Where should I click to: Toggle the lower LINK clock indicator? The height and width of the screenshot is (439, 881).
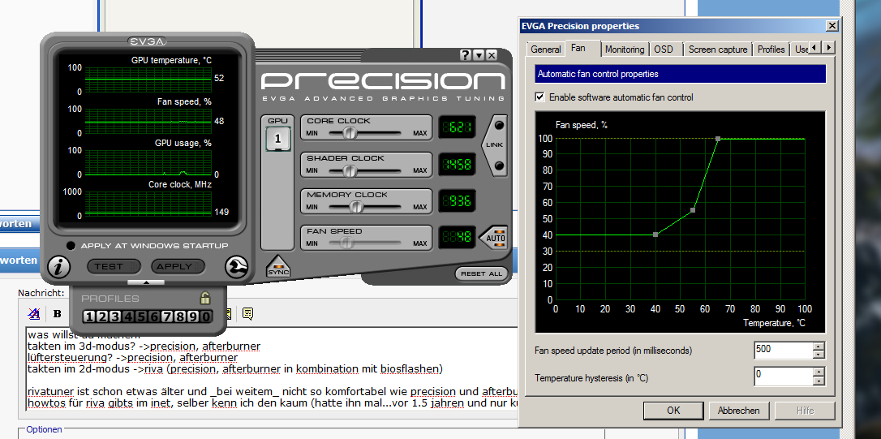click(499, 166)
